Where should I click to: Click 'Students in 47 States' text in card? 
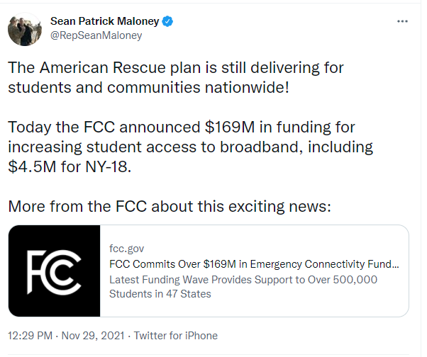[160, 293]
